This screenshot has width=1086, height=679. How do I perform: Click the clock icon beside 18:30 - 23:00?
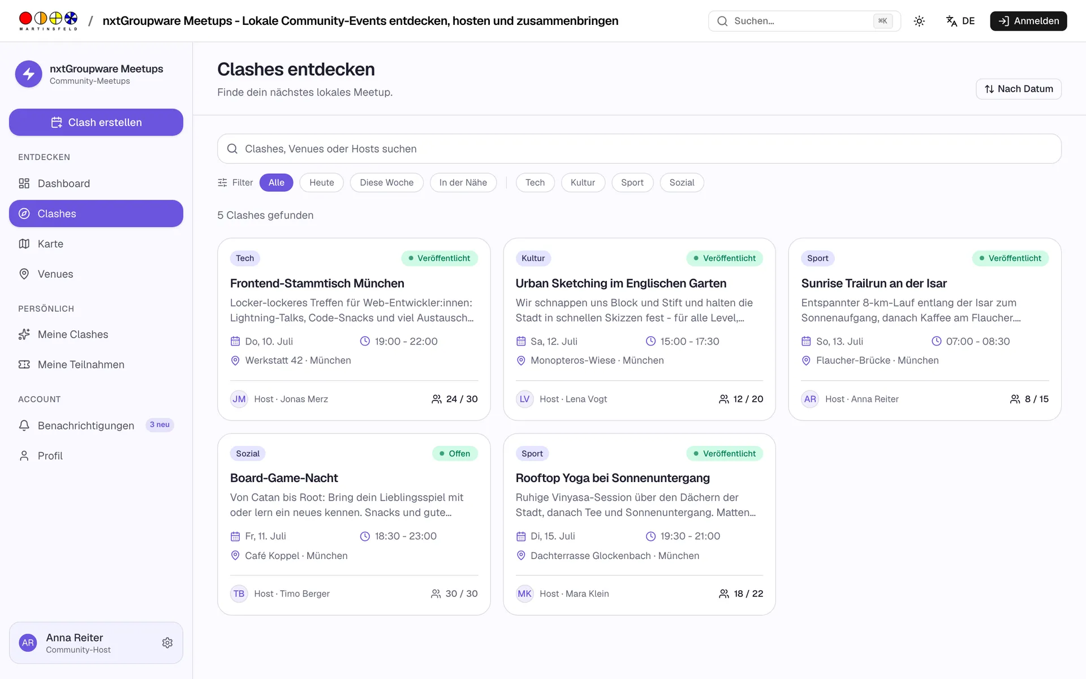pyautogui.click(x=365, y=536)
